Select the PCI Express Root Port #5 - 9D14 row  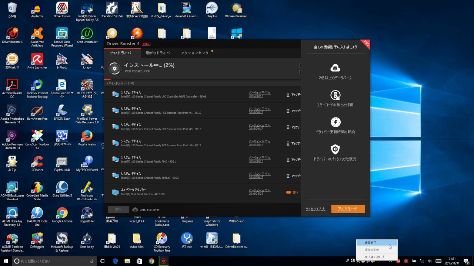202,127
